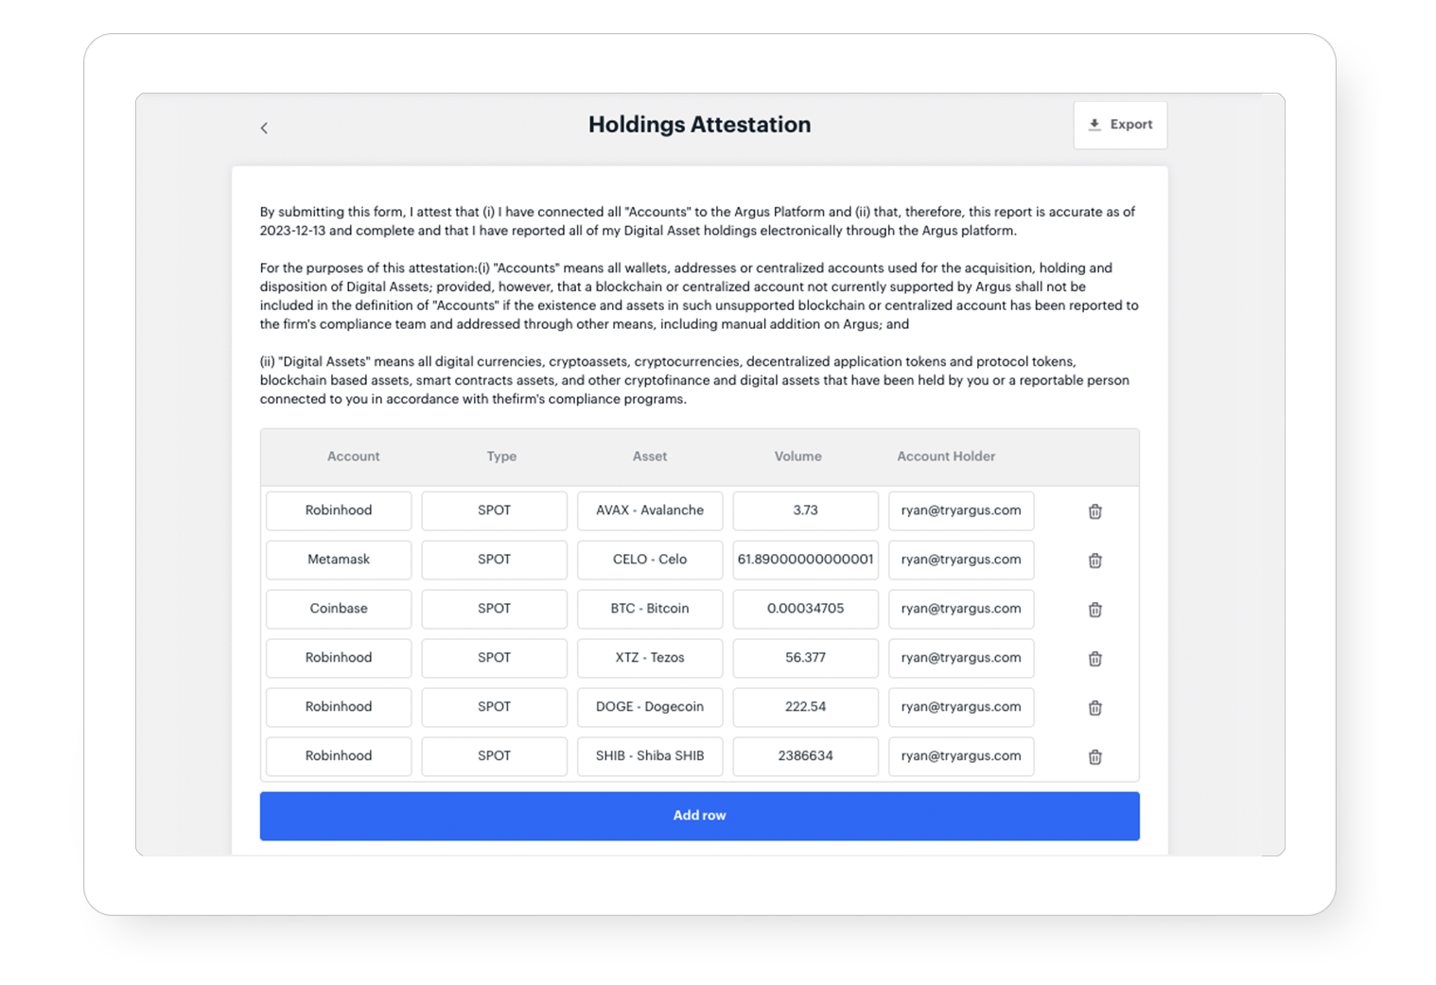The image size is (1436, 985).
Task: Edit account holder email in SHIB row
Action: [x=961, y=756]
